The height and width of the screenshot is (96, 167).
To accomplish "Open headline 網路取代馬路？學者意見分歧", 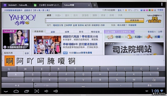I will point(80,37).
